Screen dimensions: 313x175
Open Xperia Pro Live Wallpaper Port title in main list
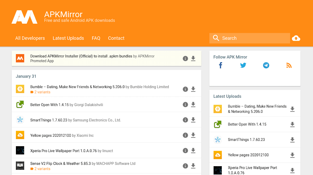coord(63,151)
